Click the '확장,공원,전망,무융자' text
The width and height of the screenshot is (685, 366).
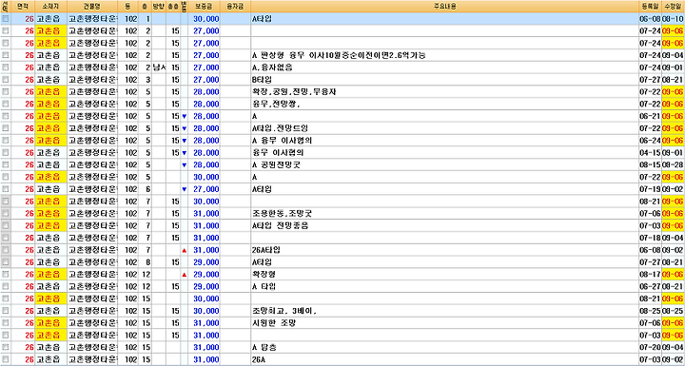[x=294, y=92]
